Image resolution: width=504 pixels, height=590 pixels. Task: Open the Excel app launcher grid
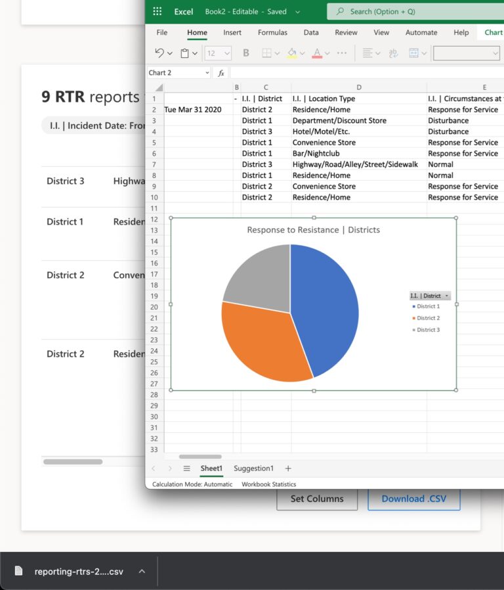(157, 11)
